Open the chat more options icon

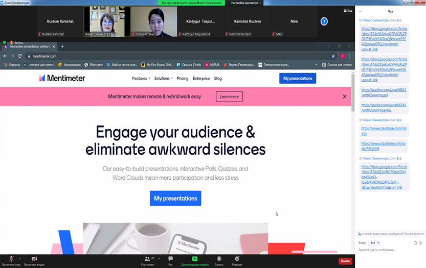421,243
